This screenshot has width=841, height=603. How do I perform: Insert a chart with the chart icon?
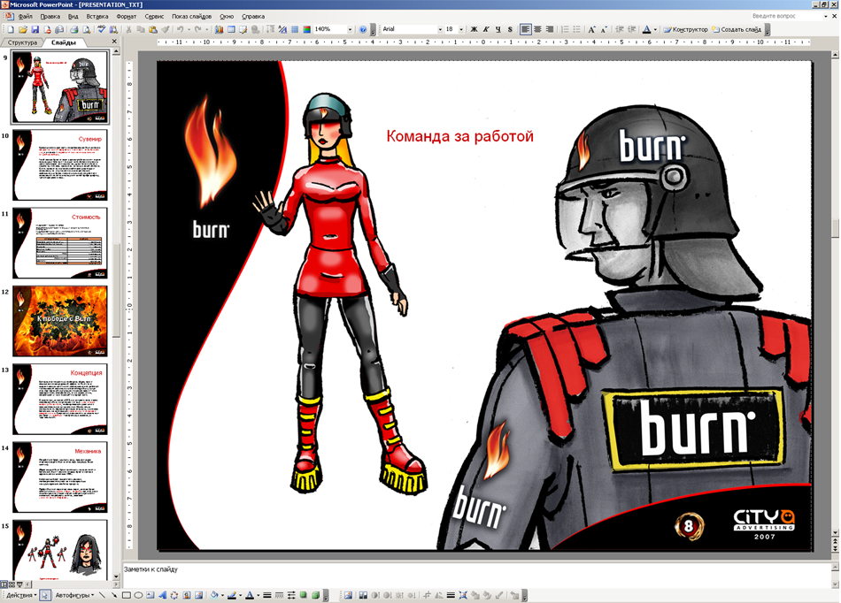219,29
